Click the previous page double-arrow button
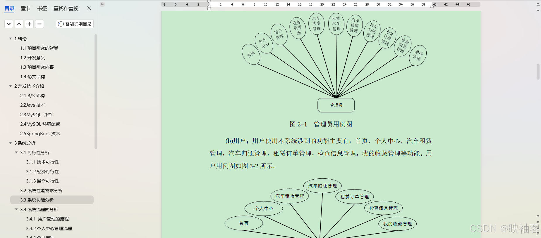 point(538,222)
